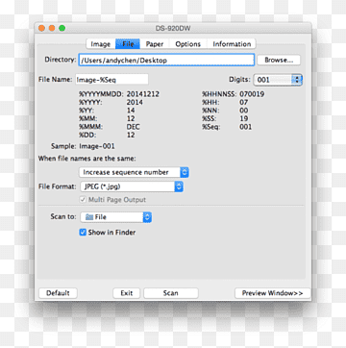
Task: Toggle the Multi Page Output checkbox
Action: (x=83, y=200)
